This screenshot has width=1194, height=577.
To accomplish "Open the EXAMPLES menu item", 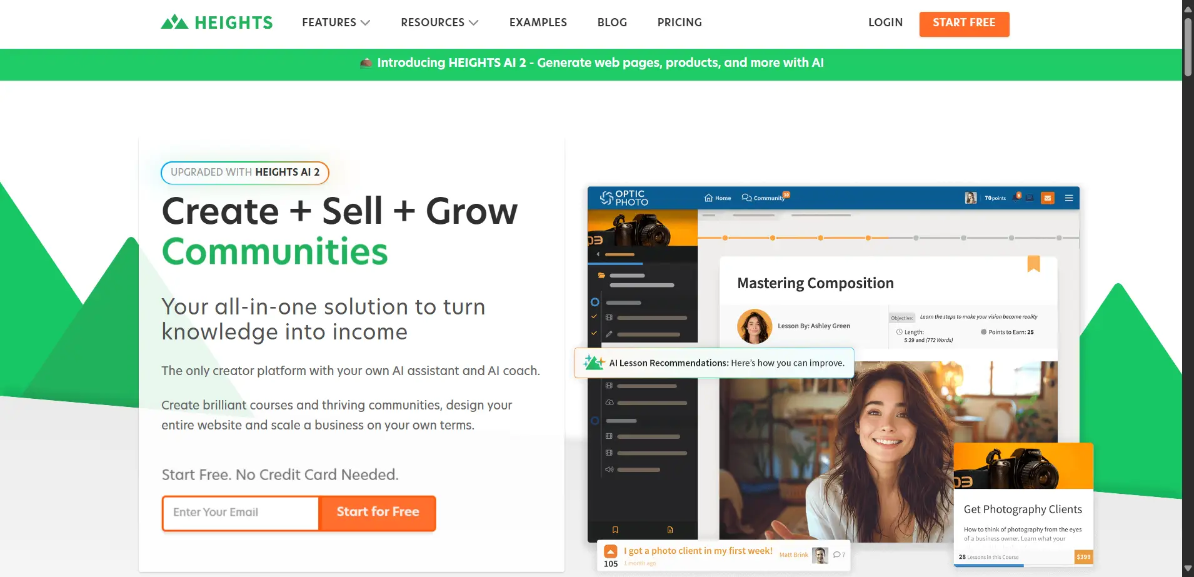I will (x=538, y=23).
